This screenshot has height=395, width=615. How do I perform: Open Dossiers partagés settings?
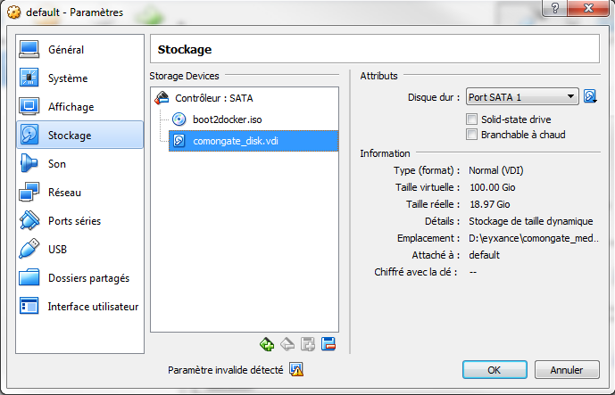pyautogui.click(x=79, y=278)
